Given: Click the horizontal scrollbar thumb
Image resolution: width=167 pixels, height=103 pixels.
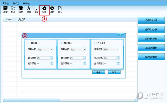Looking at the screenshot, I should click(33, 100).
